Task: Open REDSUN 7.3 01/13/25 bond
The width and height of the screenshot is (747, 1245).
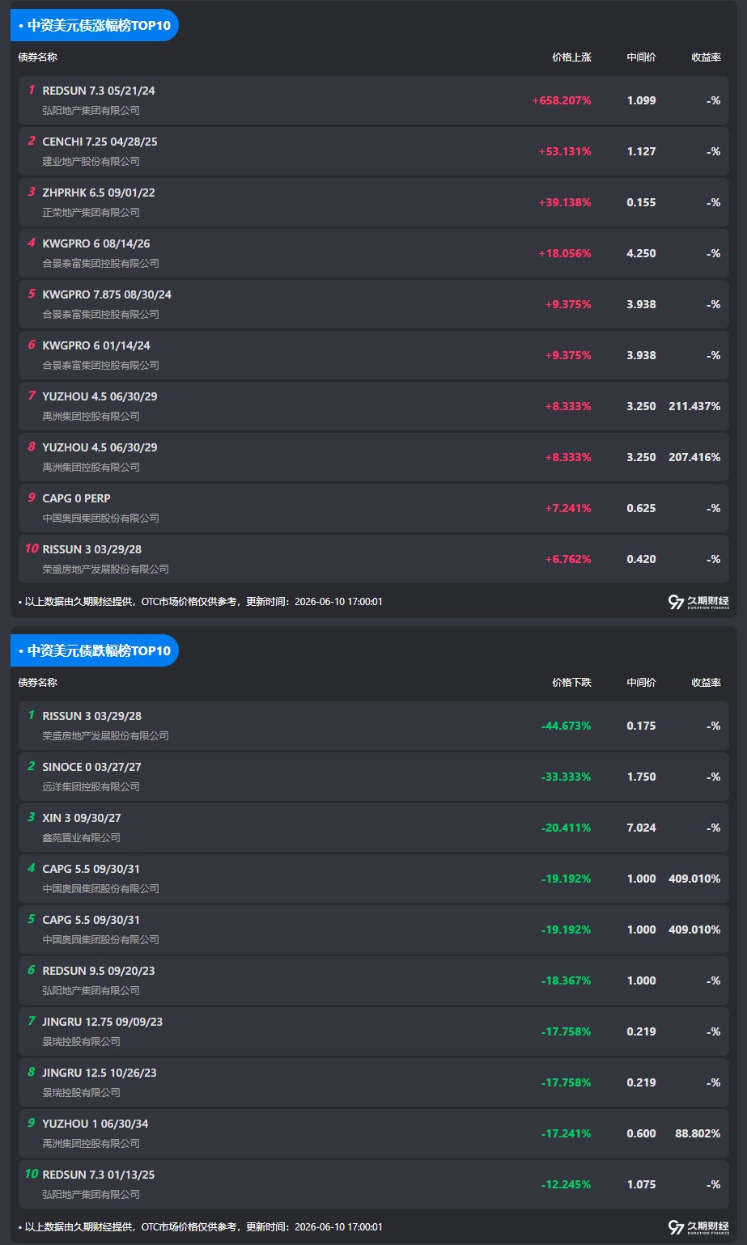Action: (x=99, y=1175)
